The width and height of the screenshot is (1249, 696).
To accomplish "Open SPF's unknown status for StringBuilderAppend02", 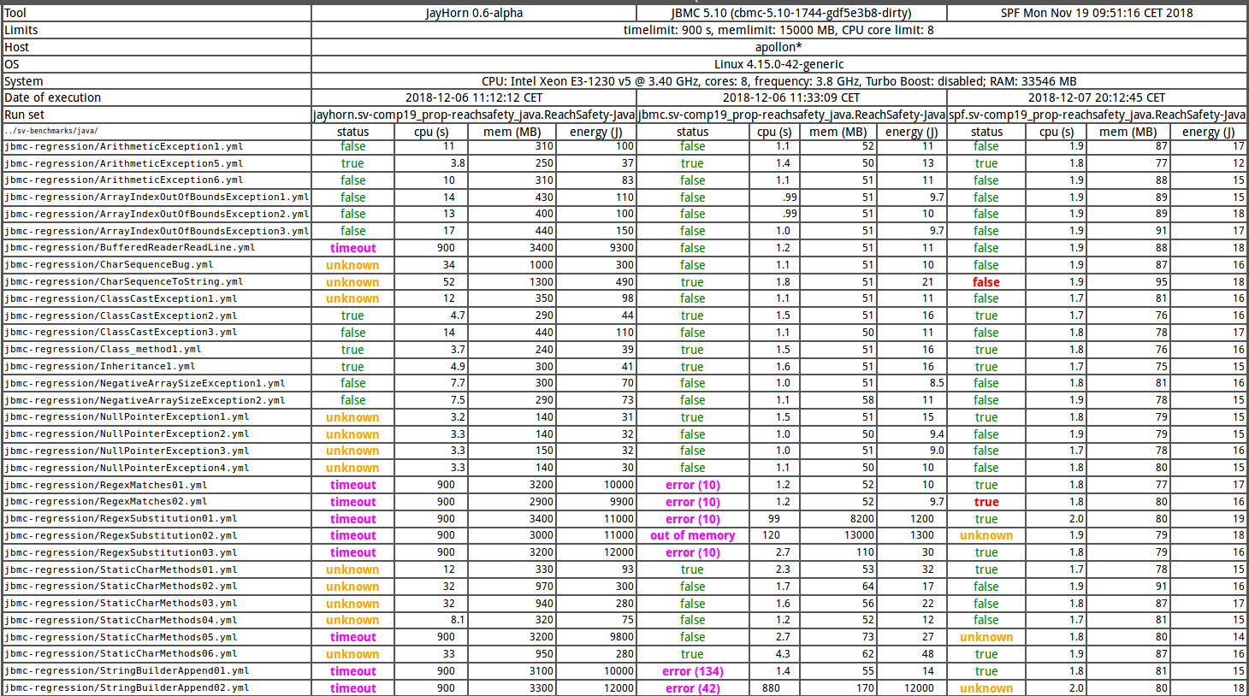I will coord(986,688).
